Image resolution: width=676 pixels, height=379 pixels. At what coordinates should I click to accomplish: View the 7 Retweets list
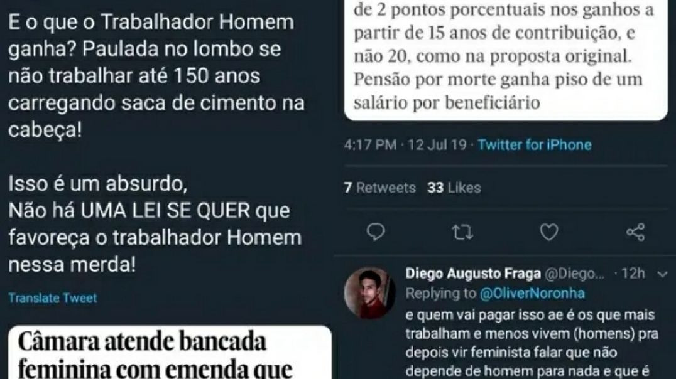click(380, 188)
